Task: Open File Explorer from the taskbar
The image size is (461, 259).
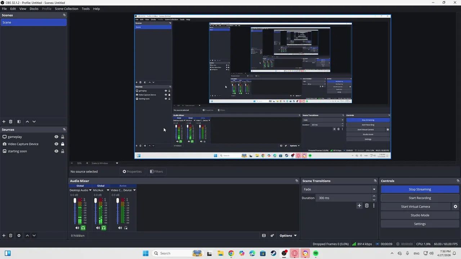Action: (220, 253)
